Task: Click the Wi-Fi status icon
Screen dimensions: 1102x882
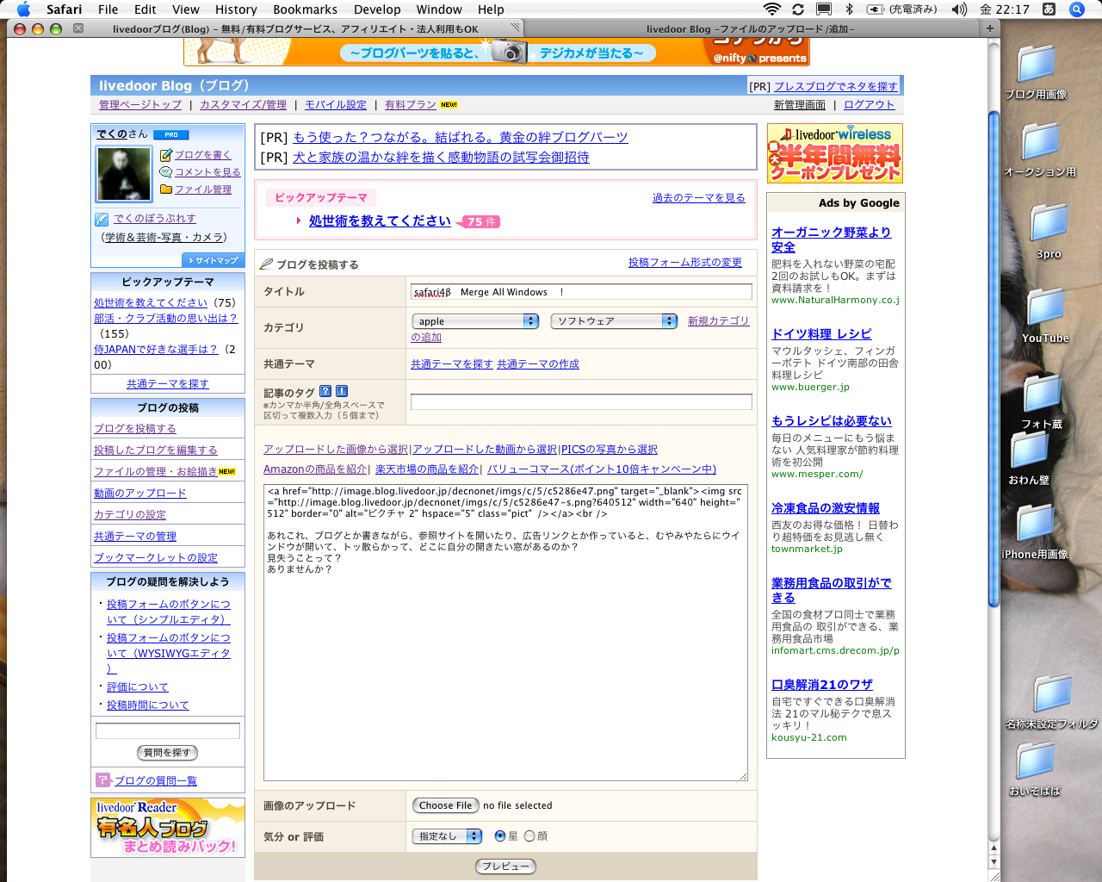Action: click(x=771, y=9)
